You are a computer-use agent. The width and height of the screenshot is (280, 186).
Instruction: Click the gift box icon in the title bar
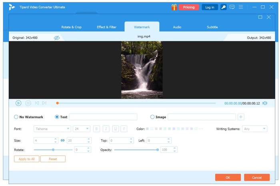point(174,7)
